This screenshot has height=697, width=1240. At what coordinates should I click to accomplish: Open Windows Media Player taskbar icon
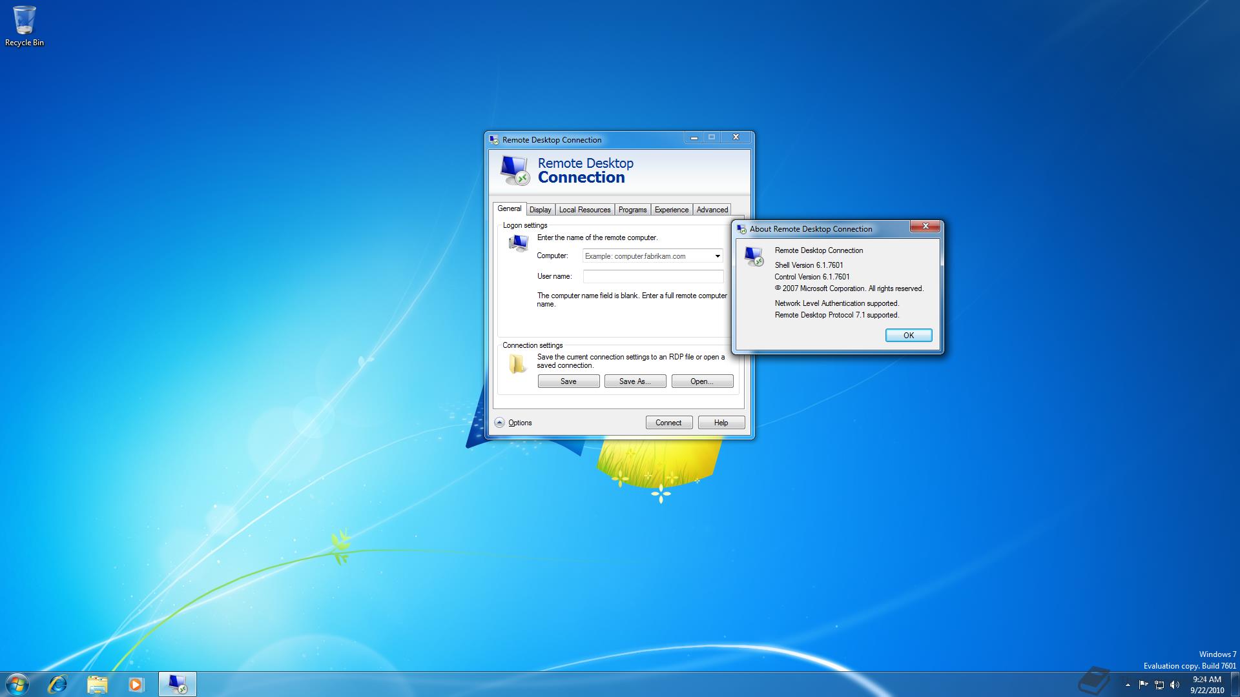pos(136,684)
